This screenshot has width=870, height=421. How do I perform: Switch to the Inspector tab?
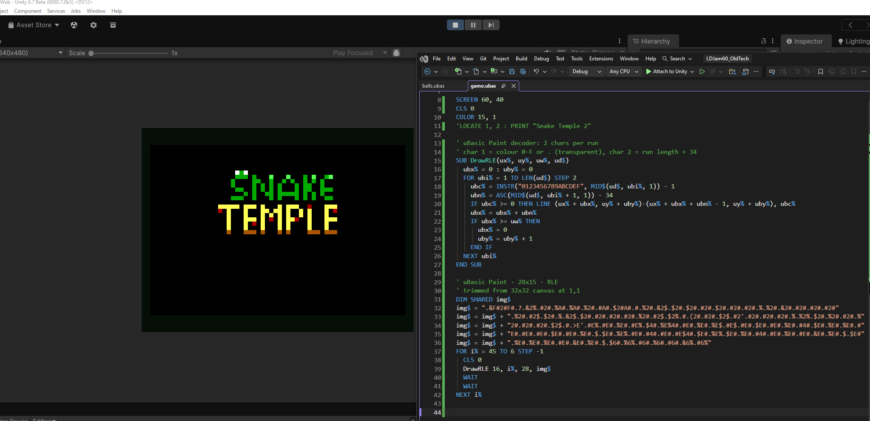(x=805, y=41)
